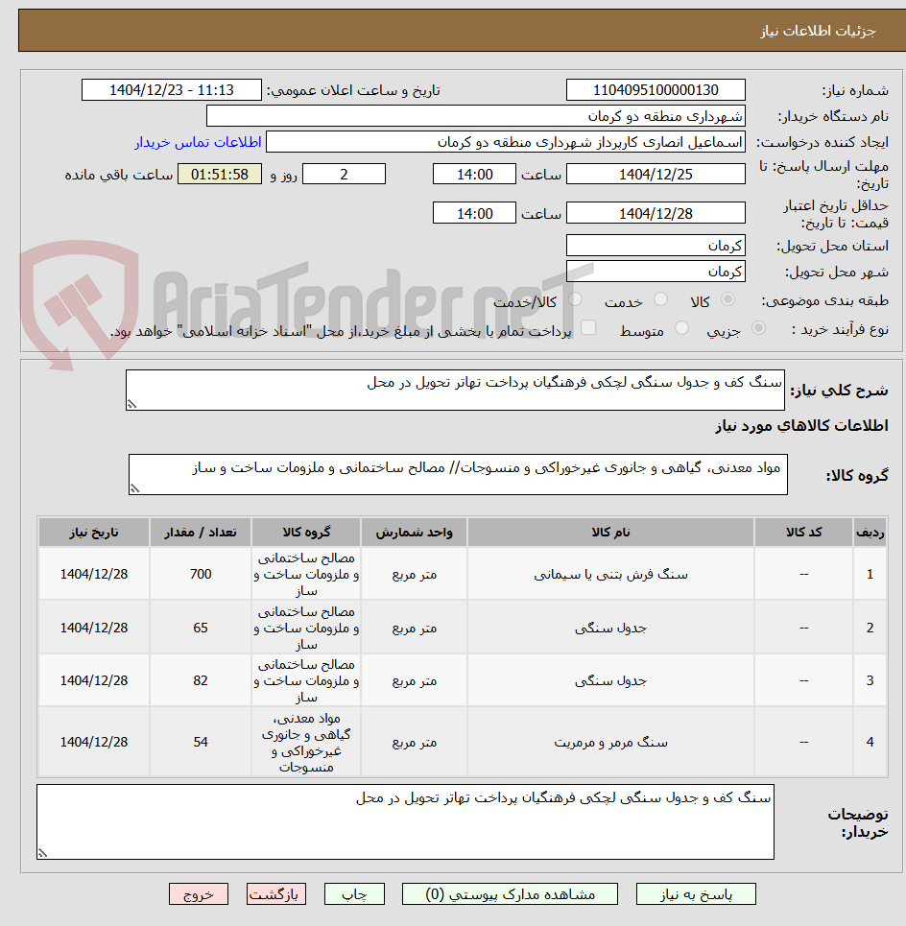Click the استان محل تحویل field کرمان
The image size is (906, 926).
click(656, 246)
